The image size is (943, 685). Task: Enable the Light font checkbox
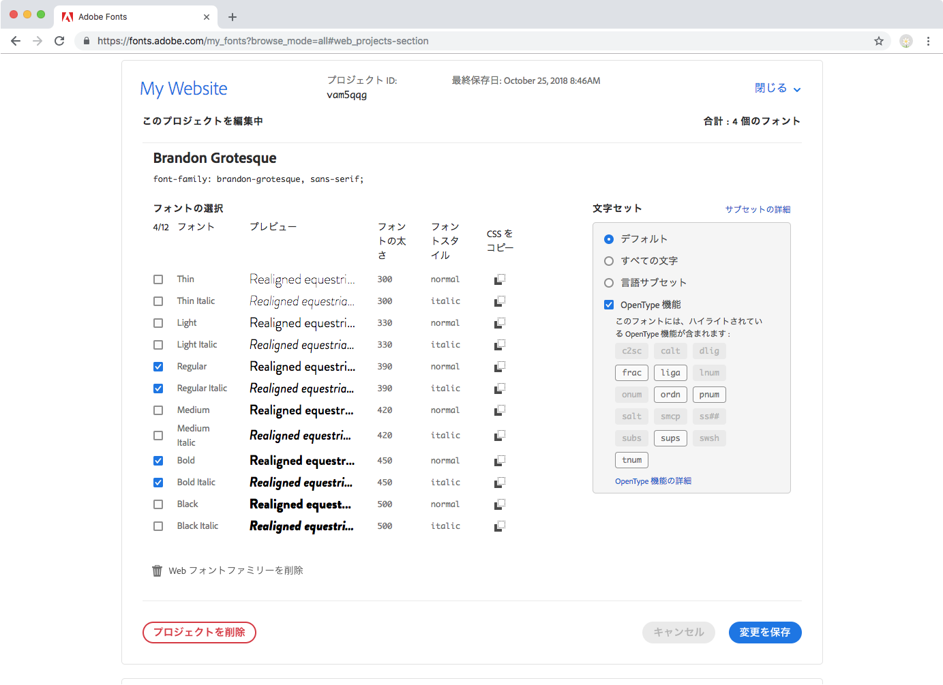(158, 323)
